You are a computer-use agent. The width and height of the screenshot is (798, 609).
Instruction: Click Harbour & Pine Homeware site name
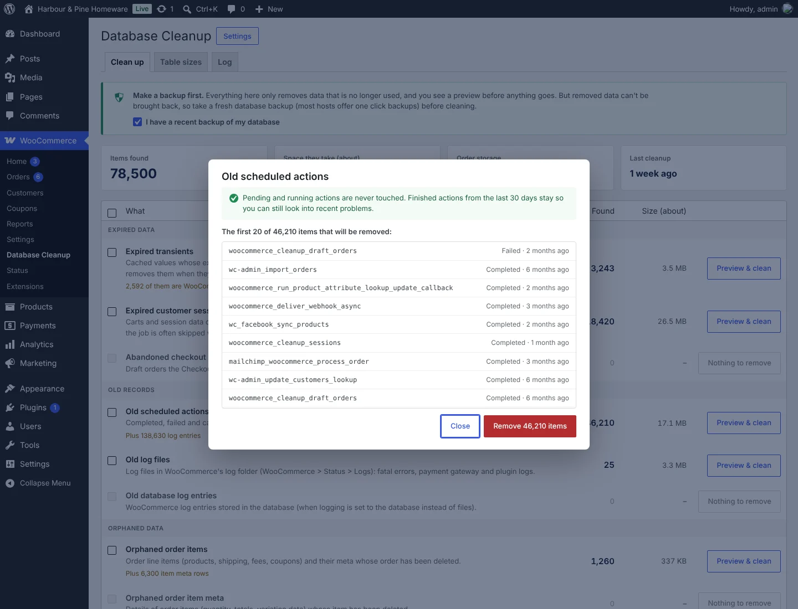(x=83, y=9)
